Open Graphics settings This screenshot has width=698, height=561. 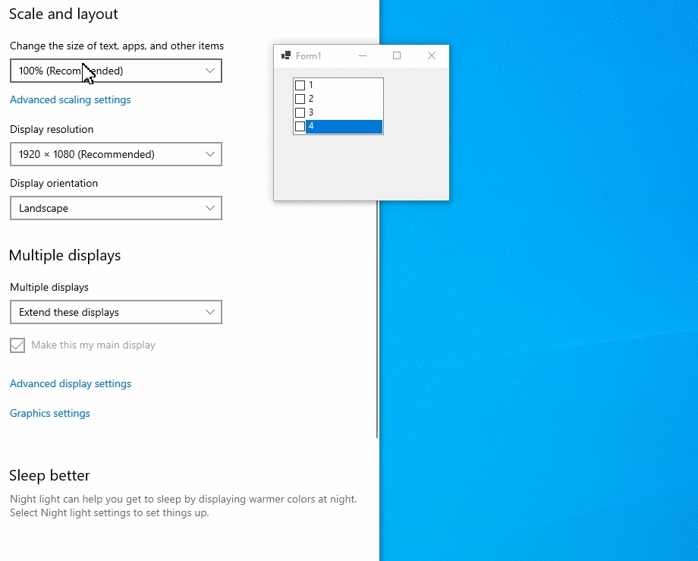pyautogui.click(x=49, y=413)
